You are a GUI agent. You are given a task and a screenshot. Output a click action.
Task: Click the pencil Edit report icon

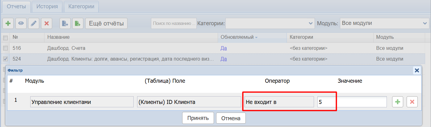34,23
